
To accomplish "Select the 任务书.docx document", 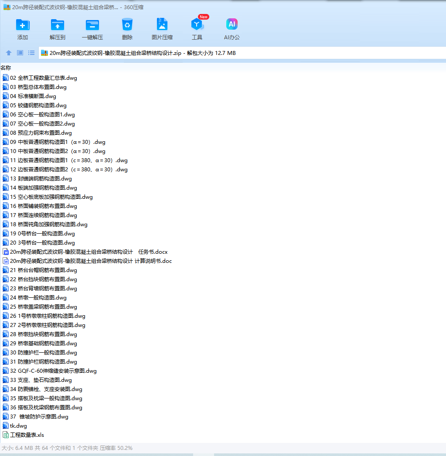I will click(x=85, y=252).
